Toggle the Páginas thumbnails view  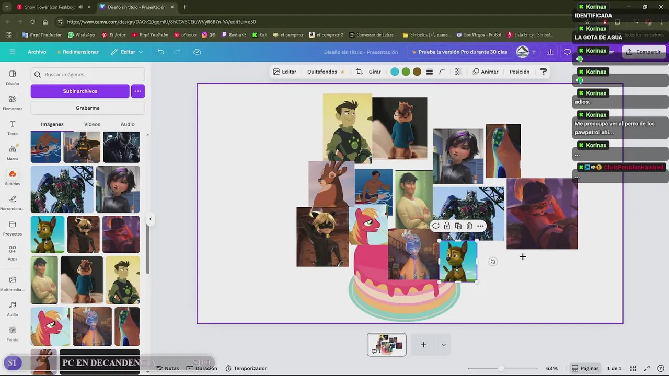click(585, 368)
